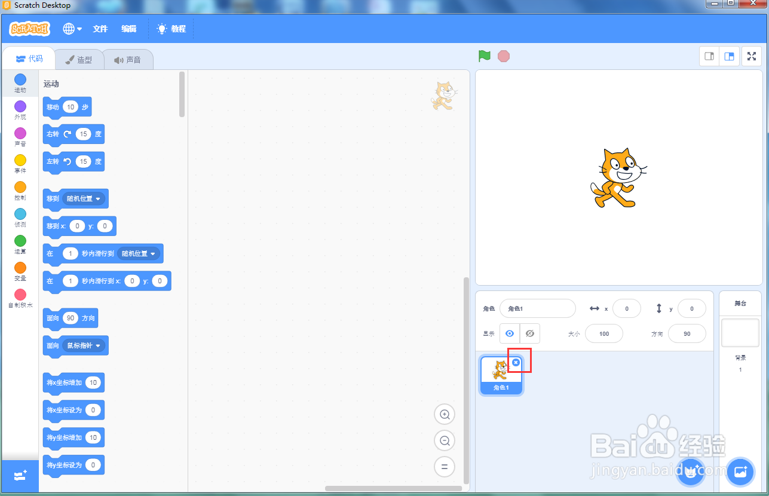Open 随机位置 dropdown in 滑行到 block
The height and width of the screenshot is (496, 769).
tap(139, 253)
